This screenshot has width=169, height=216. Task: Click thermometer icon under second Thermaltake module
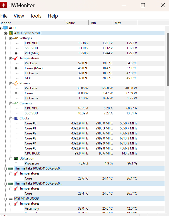point(16,188)
